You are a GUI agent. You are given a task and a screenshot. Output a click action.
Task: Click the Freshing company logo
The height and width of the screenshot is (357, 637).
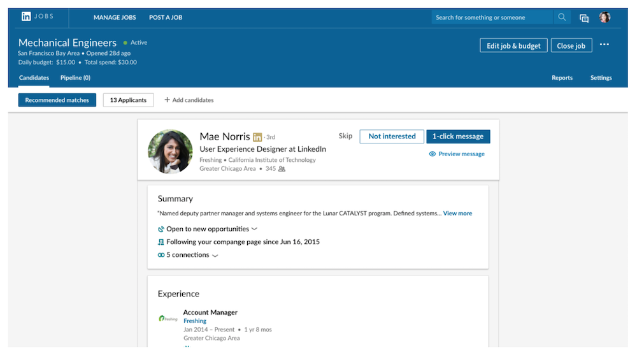[x=168, y=319]
